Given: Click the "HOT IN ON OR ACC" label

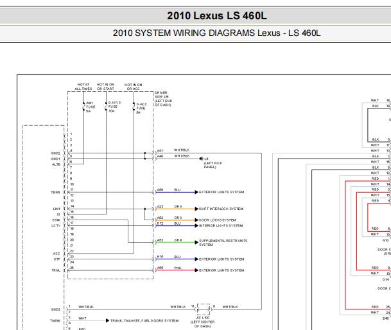Looking at the screenshot, I should click(x=133, y=87).
